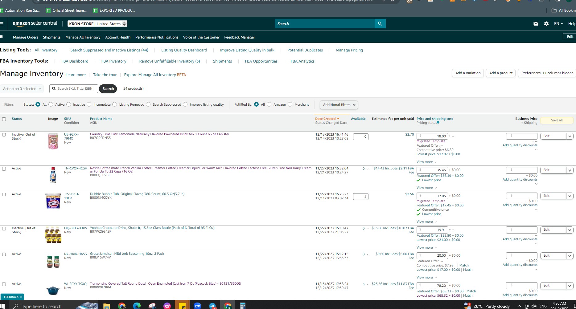Click the Windows Start button
Viewport: 576px width, 309px height.
click(2, 306)
